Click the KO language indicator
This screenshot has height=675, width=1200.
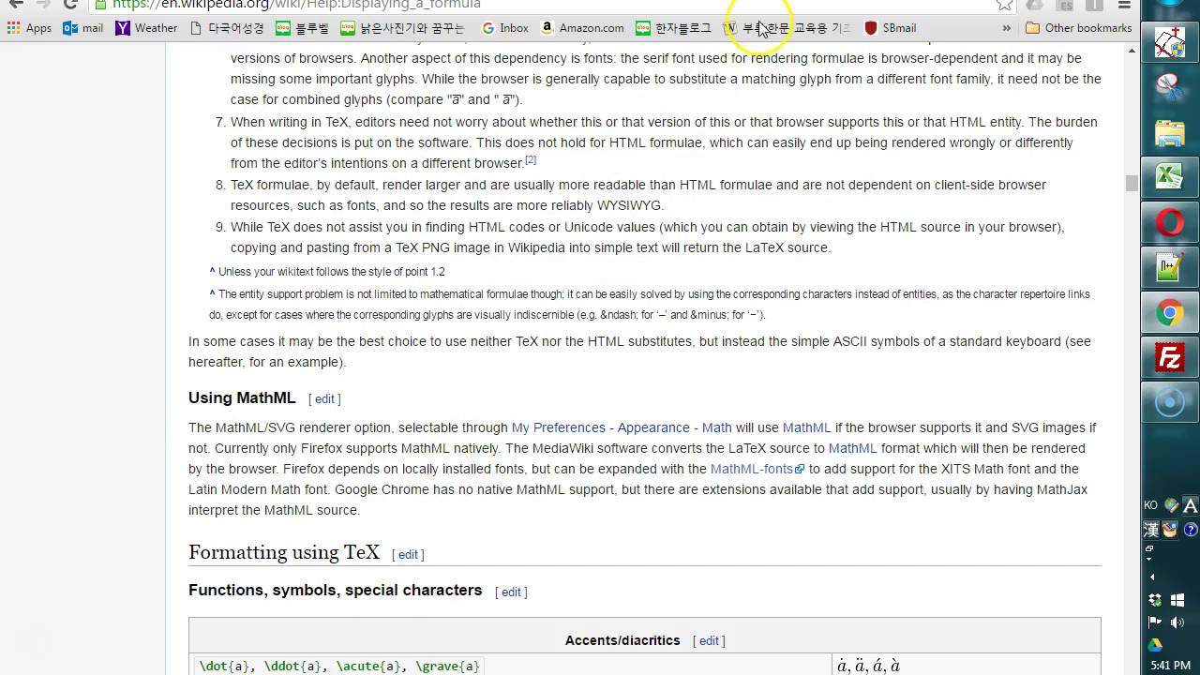pos(1151,505)
